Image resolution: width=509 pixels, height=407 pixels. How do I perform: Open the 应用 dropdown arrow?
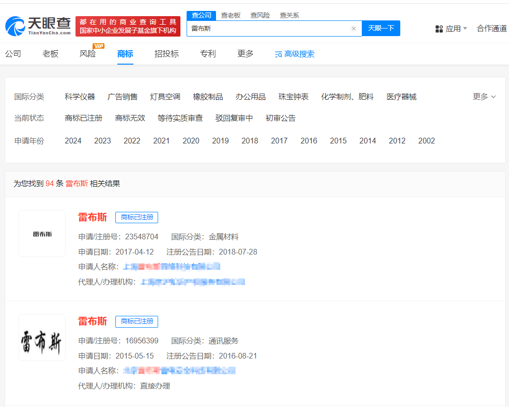click(x=466, y=28)
